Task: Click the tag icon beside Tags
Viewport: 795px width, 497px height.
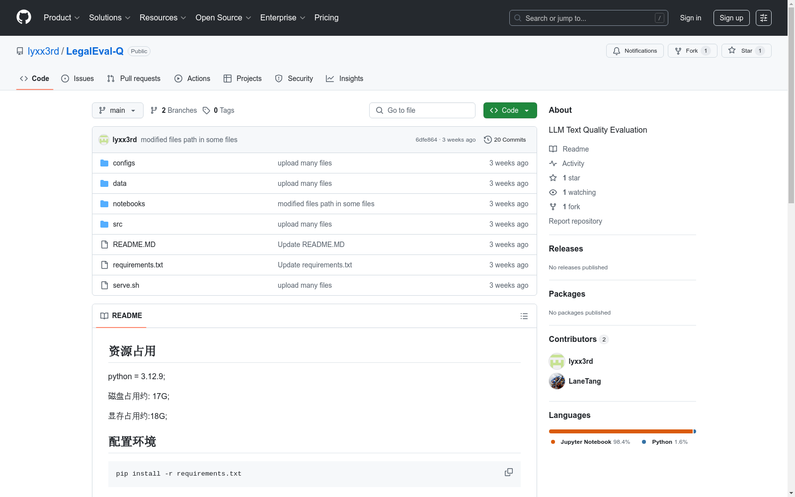Action: click(x=207, y=110)
